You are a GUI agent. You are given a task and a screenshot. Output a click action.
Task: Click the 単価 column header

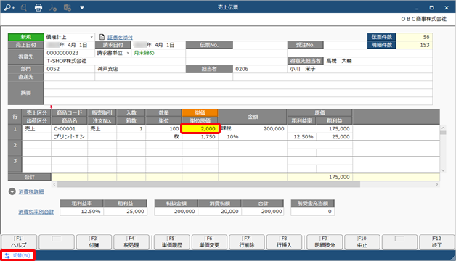[x=200, y=112]
